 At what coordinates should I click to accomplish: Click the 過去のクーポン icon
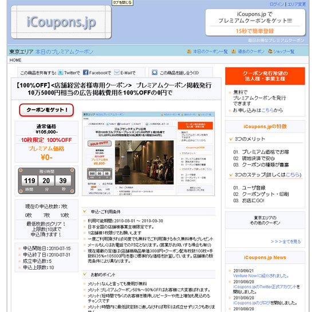234,52
